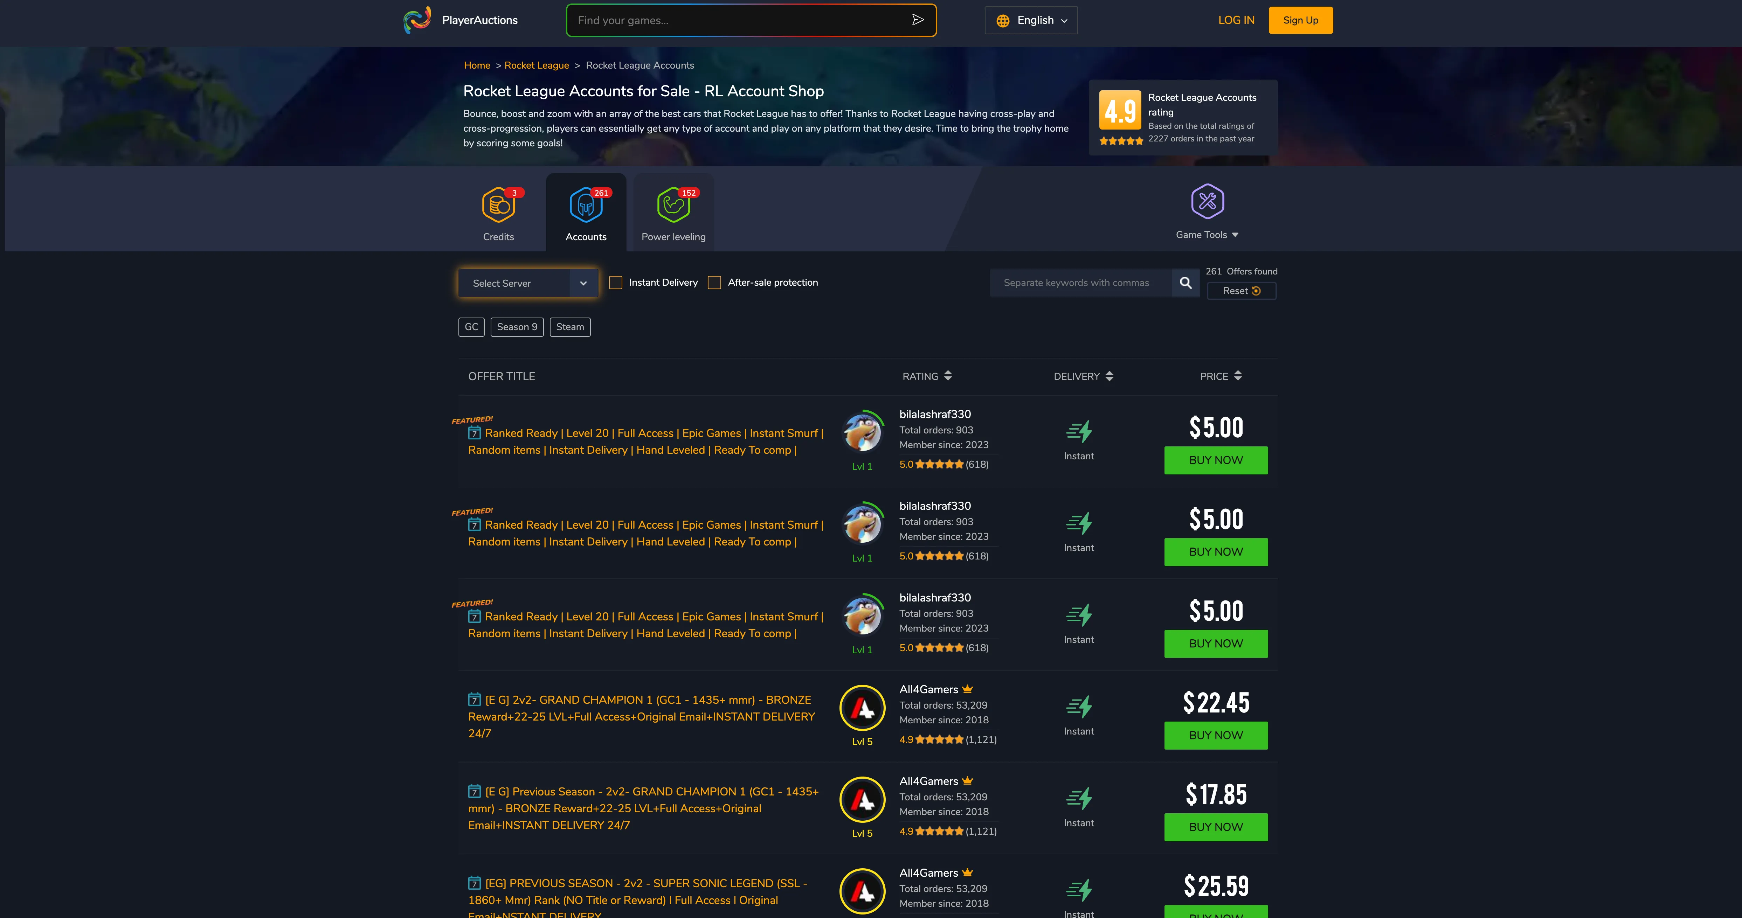Click the keyword search magnifier icon
The image size is (1742, 918).
tap(1186, 283)
